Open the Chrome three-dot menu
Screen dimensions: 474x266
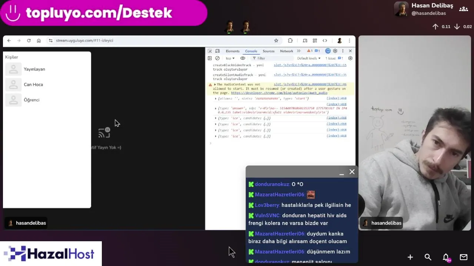(349, 41)
